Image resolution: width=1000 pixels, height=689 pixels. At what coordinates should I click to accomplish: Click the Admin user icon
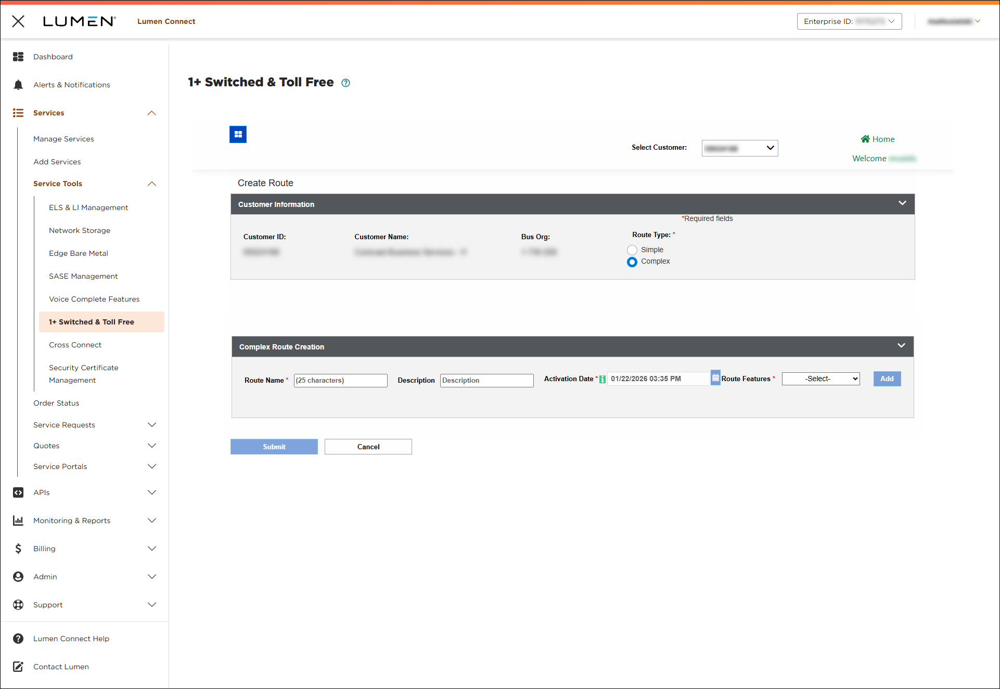point(18,577)
